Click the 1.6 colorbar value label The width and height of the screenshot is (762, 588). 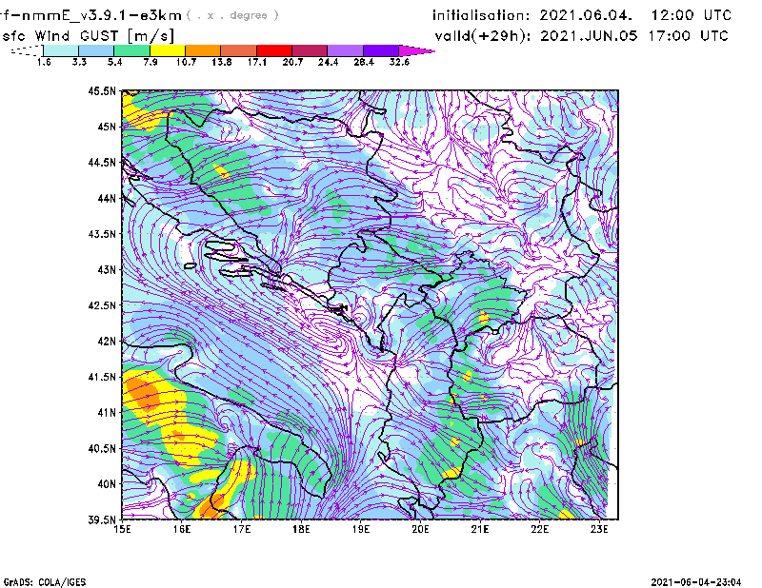pyautogui.click(x=44, y=62)
